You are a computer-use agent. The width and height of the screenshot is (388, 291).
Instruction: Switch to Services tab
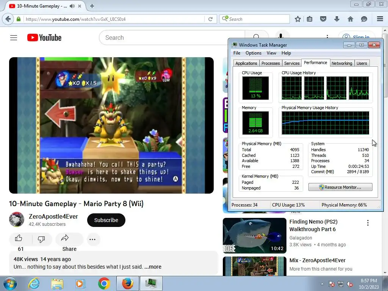point(292,63)
